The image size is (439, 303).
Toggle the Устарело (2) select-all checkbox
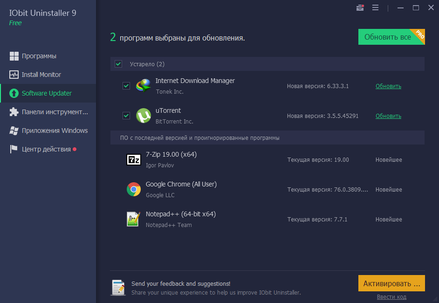tap(118, 64)
